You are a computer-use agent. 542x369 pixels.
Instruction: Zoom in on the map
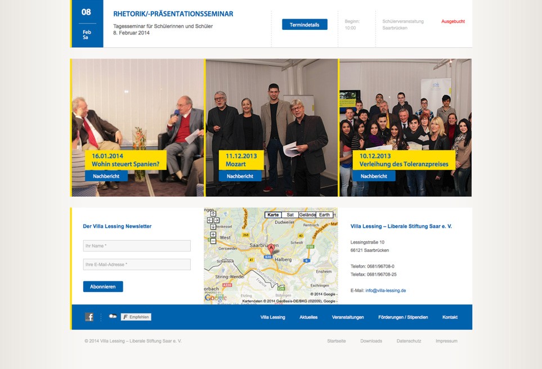point(213,235)
